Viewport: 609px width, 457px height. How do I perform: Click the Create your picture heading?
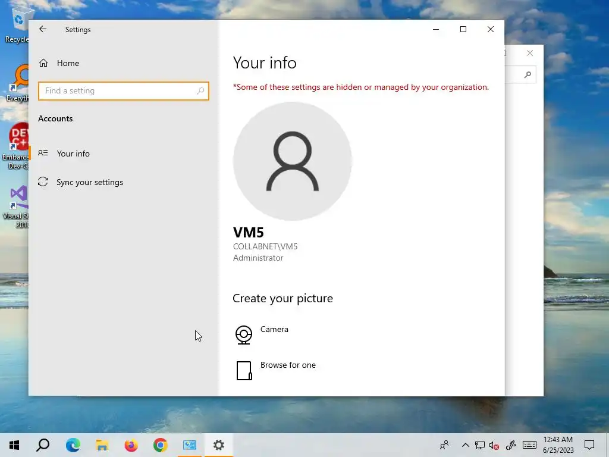point(282,298)
